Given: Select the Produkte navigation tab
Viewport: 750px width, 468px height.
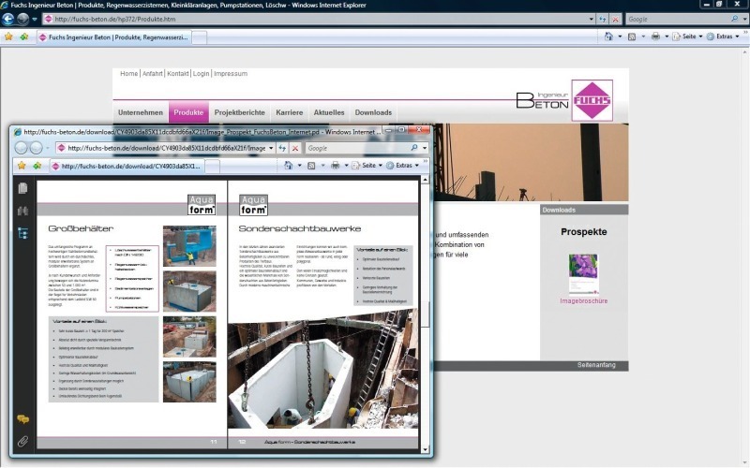Looking at the screenshot, I should (x=188, y=112).
